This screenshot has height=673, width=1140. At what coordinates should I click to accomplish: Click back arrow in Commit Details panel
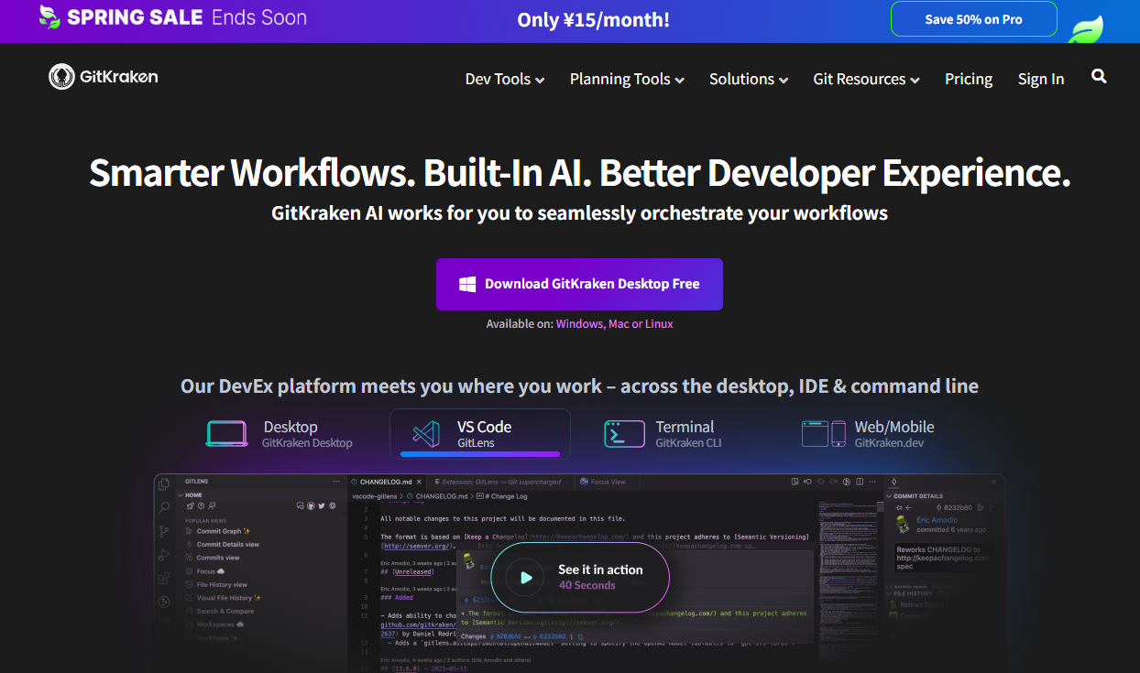pyautogui.click(x=909, y=507)
